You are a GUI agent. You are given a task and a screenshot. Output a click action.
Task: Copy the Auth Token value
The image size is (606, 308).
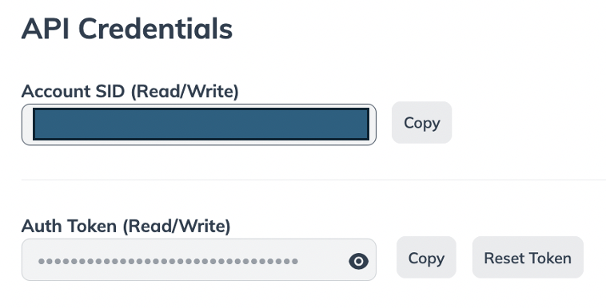point(426,258)
